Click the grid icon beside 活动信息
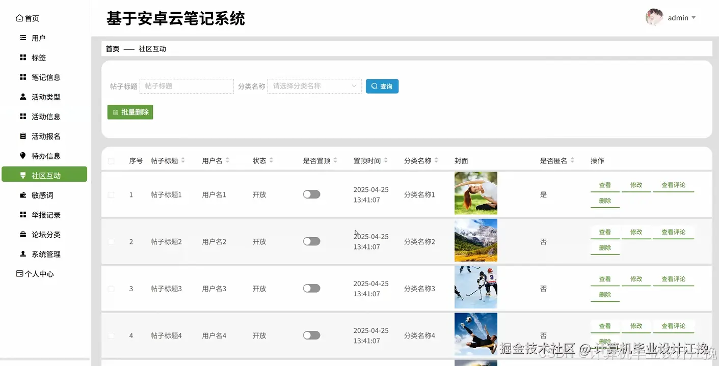 (23, 116)
